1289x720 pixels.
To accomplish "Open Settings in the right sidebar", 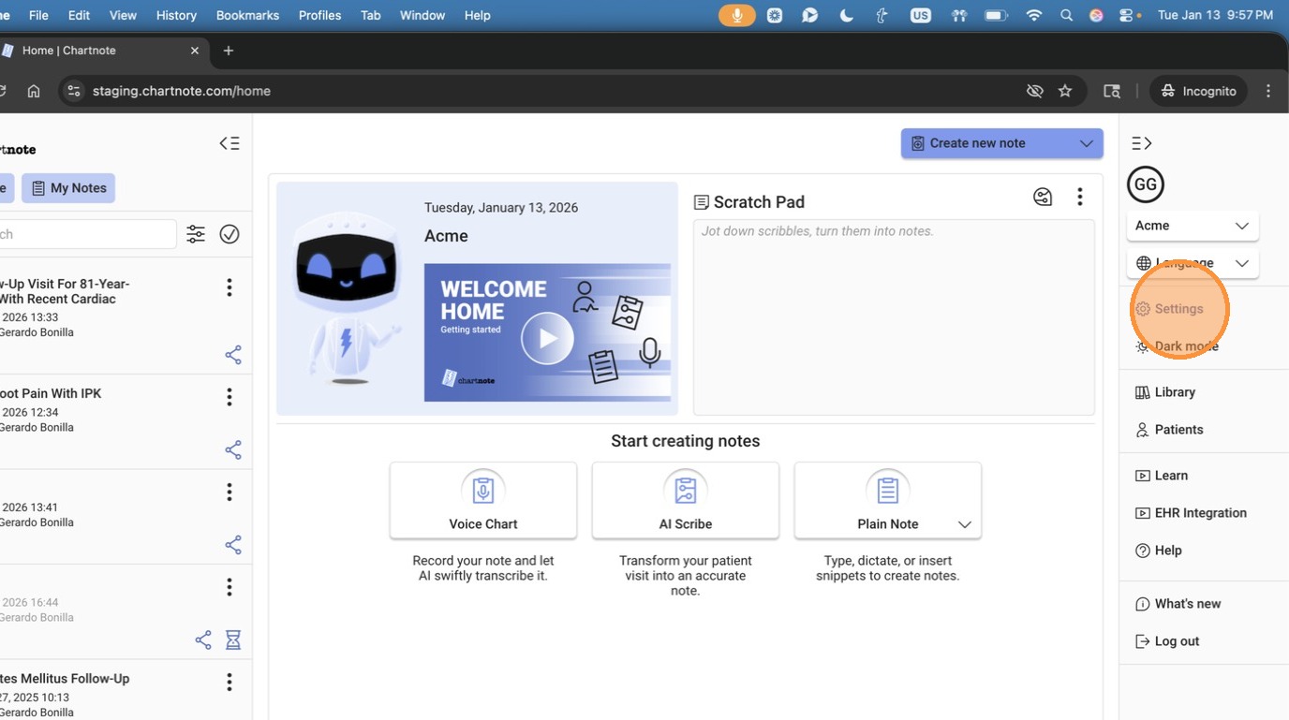I will [x=1169, y=309].
